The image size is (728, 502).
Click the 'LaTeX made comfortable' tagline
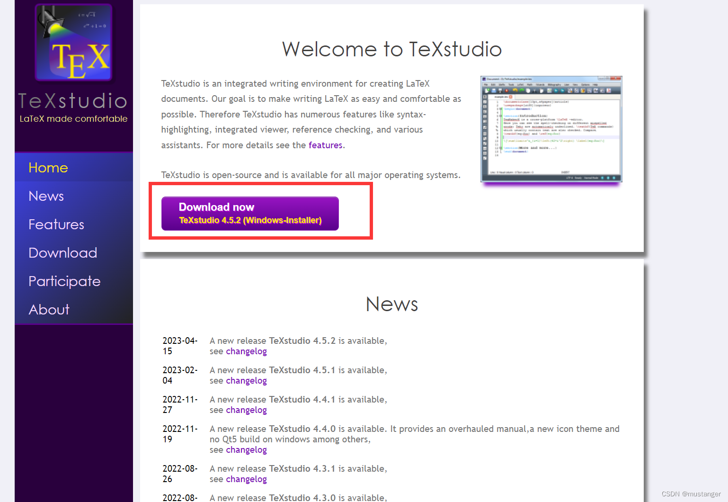point(73,119)
